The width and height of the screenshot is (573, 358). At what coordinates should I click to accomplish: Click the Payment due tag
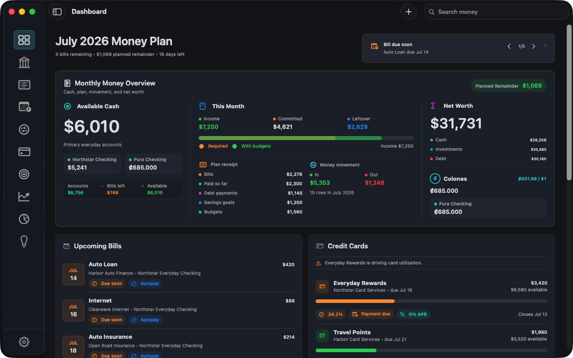[x=371, y=314]
